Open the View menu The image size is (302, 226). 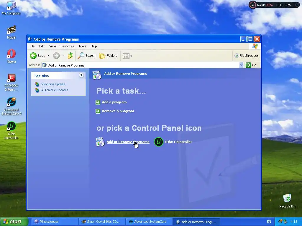[52, 46]
